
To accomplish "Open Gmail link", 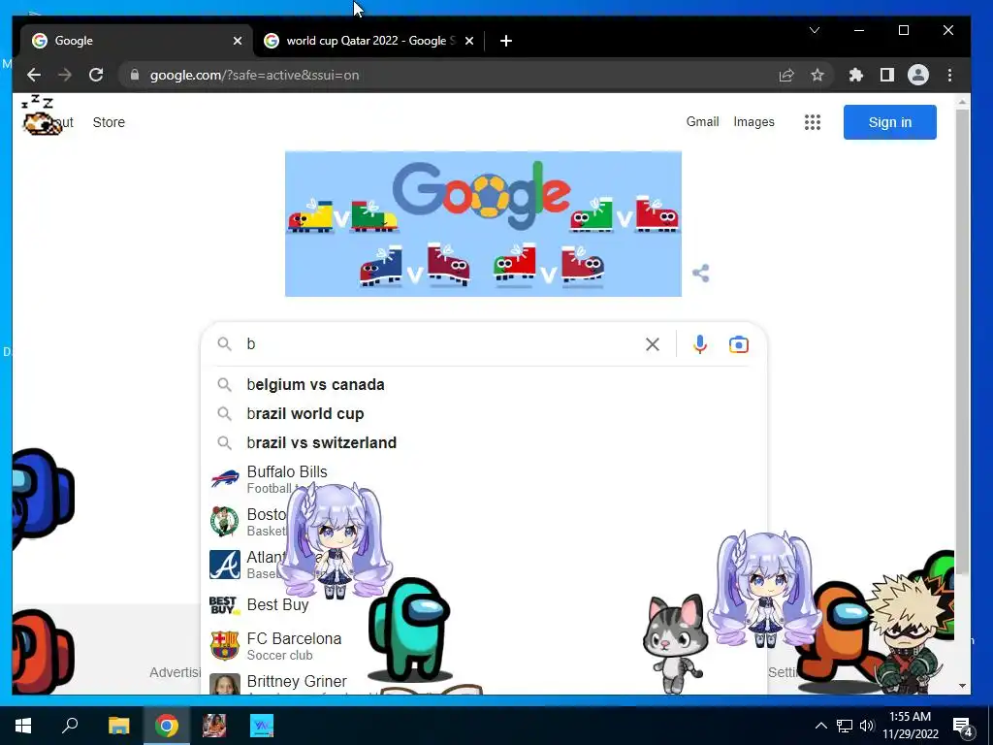I will (x=702, y=121).
